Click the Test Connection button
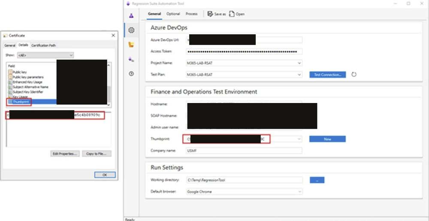The height and width of the screenshot is (221, 429). pyautogui.click(x=327, y=75)
